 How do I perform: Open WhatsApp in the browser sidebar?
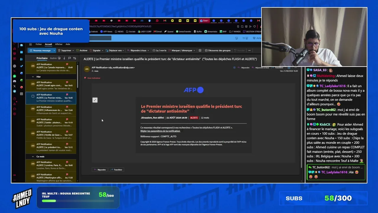point(14,76)
